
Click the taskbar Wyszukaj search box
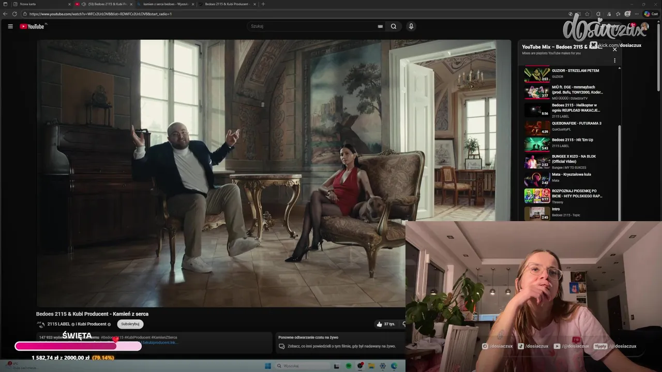click(303, 366)
